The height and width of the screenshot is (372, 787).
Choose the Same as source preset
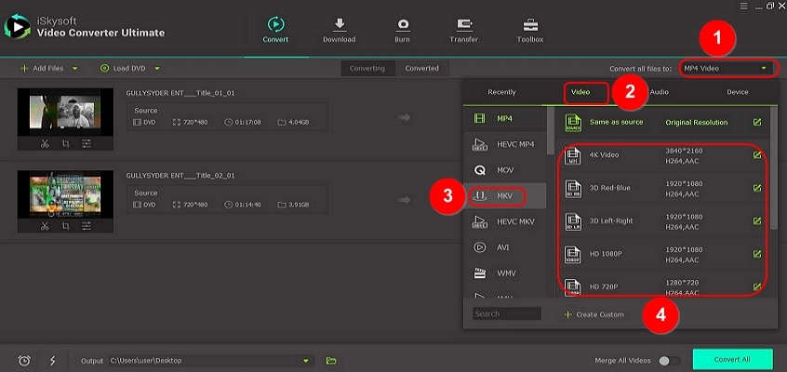pyautogui.click(x=664, y=122)
